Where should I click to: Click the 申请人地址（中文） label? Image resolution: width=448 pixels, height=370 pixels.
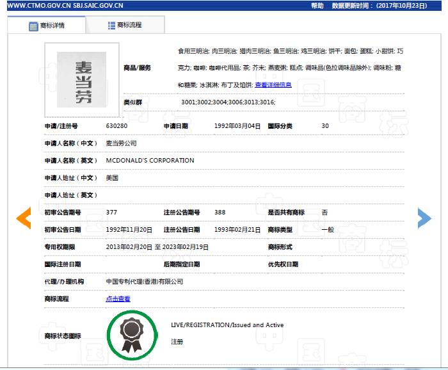tap(71, 178)
